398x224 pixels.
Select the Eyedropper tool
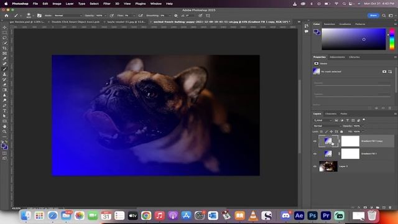coord(4,58)
